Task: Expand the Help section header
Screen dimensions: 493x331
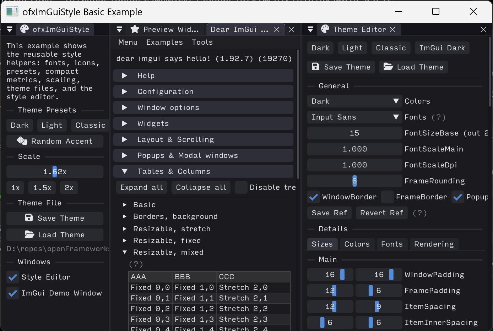Action: (203, 76)
